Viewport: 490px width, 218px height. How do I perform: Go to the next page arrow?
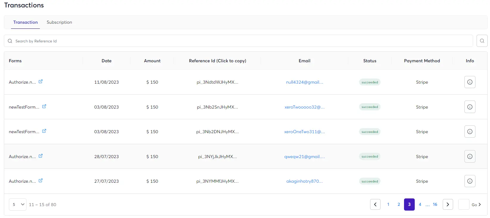(x=448, y=204)
